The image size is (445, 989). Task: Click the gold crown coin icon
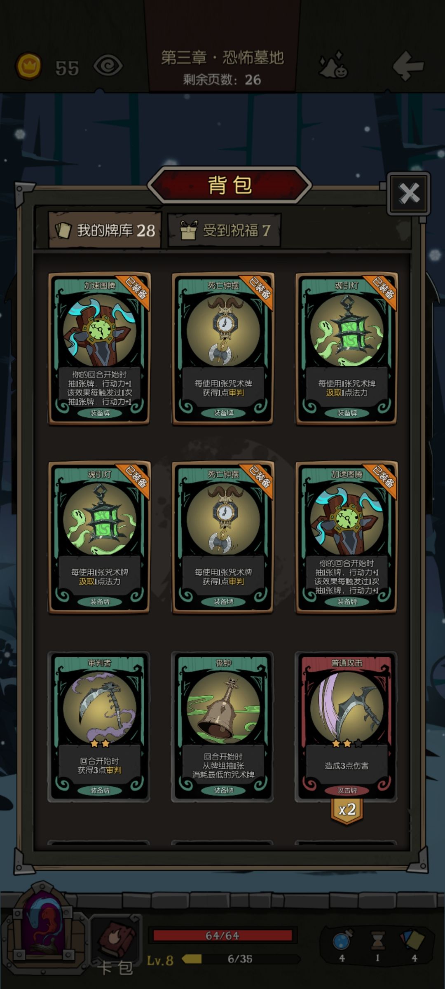click(28, 66)
